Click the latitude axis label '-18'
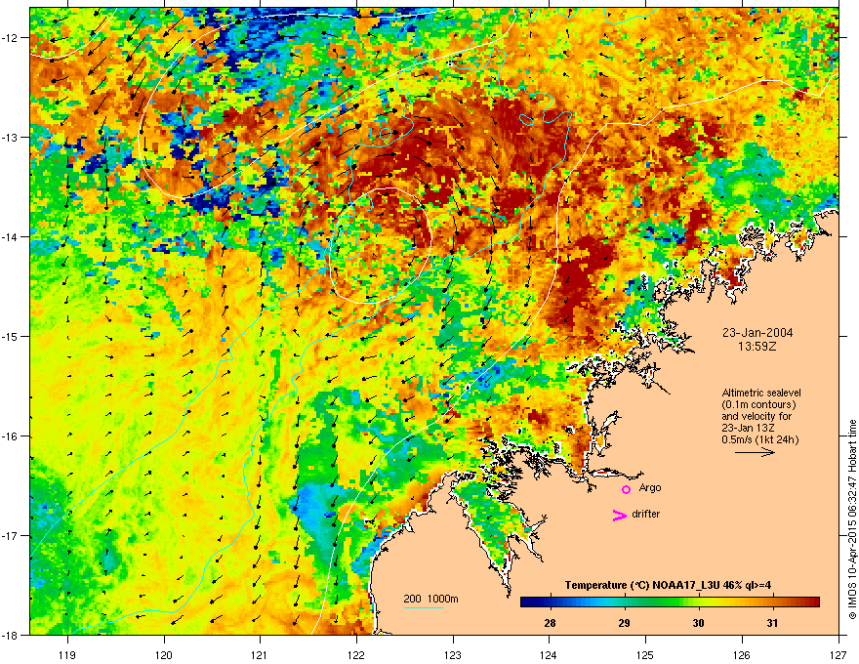 tap(11, 635)
